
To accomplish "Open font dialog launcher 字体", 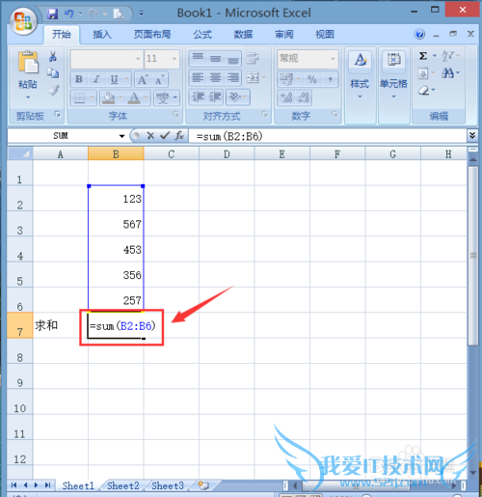I will coord(175,114).
